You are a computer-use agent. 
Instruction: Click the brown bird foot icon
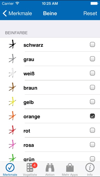point(12,87)
